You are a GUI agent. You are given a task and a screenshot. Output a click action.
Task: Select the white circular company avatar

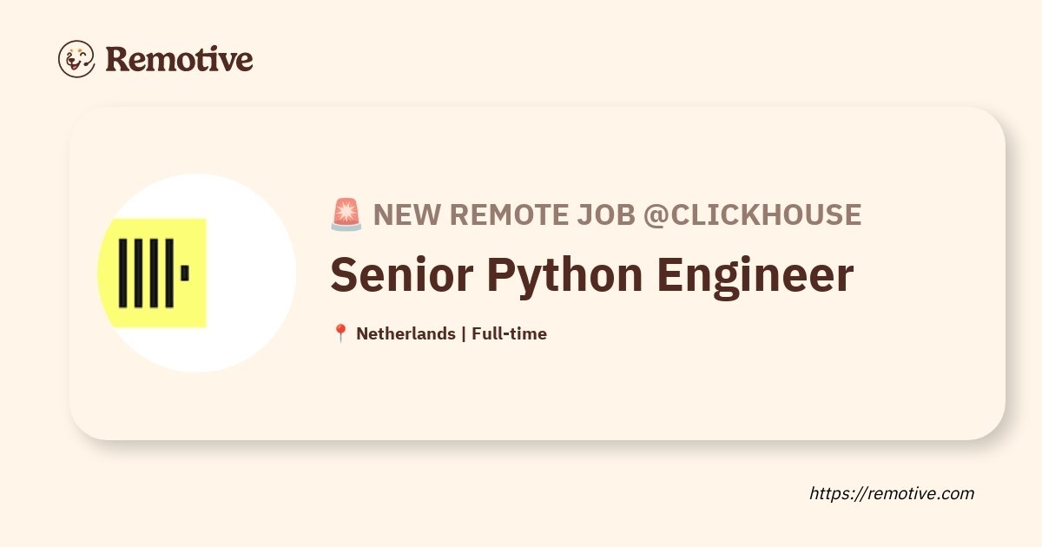point(197,273)
